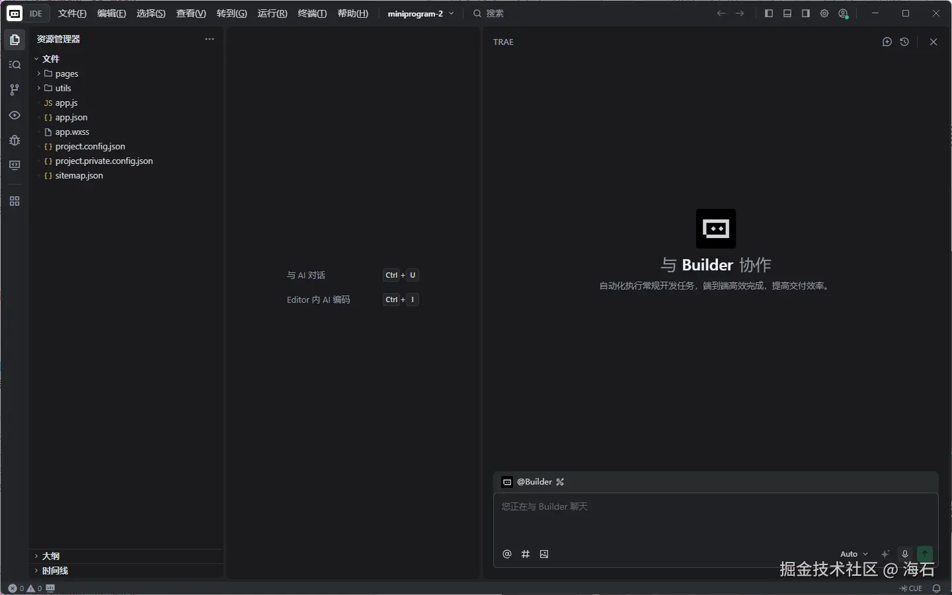The height and width of the screenshot is (595, 952).
Task: Open project.config.json in the file tree
Action: (126, 146)
